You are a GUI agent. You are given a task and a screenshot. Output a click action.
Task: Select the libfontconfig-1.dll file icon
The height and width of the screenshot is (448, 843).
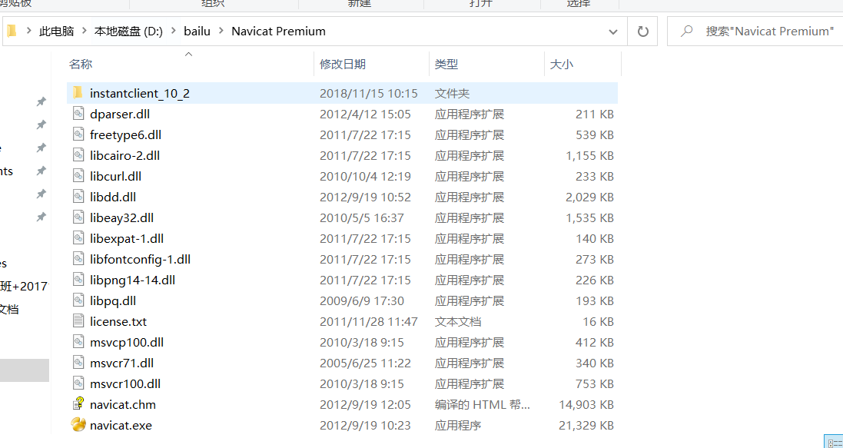(x=78, y=259)
